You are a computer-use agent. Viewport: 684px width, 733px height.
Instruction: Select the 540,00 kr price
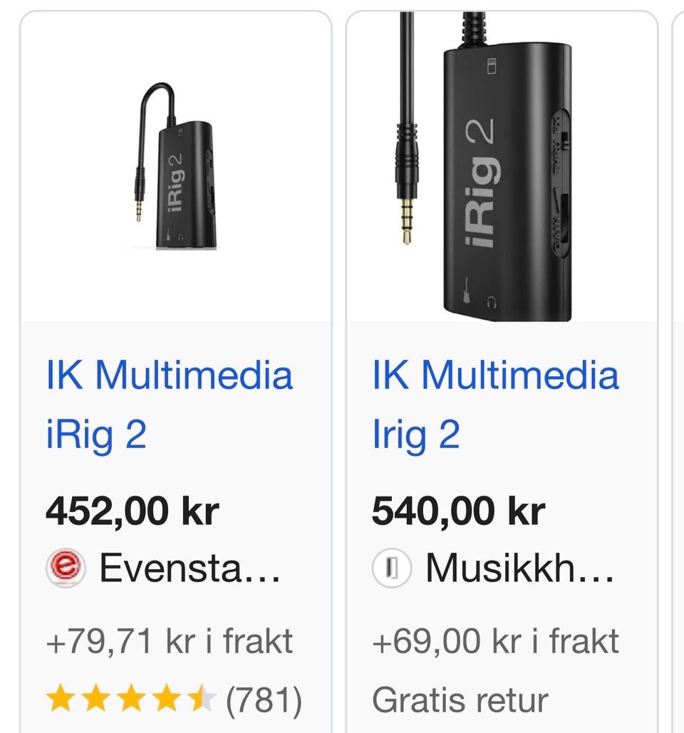[x=459, y=511]
